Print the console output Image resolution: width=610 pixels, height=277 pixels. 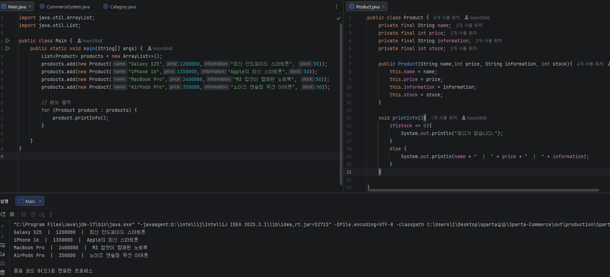click(2, 263)
